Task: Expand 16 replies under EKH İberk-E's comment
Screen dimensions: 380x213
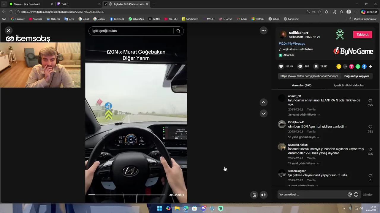Action: click(x=303, y=137)
